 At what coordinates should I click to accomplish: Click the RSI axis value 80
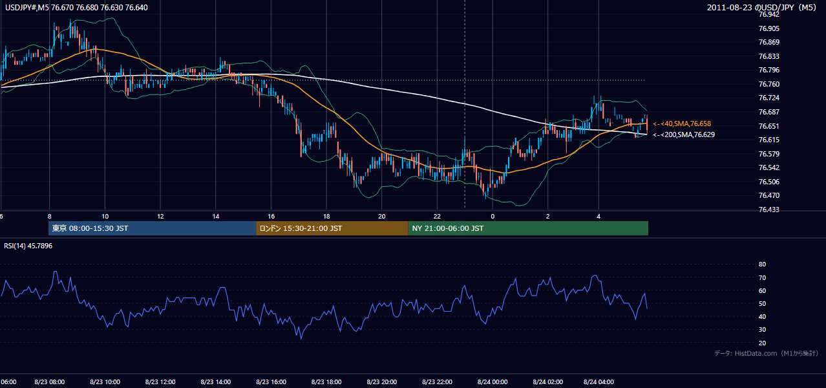(x=762, y=264)
